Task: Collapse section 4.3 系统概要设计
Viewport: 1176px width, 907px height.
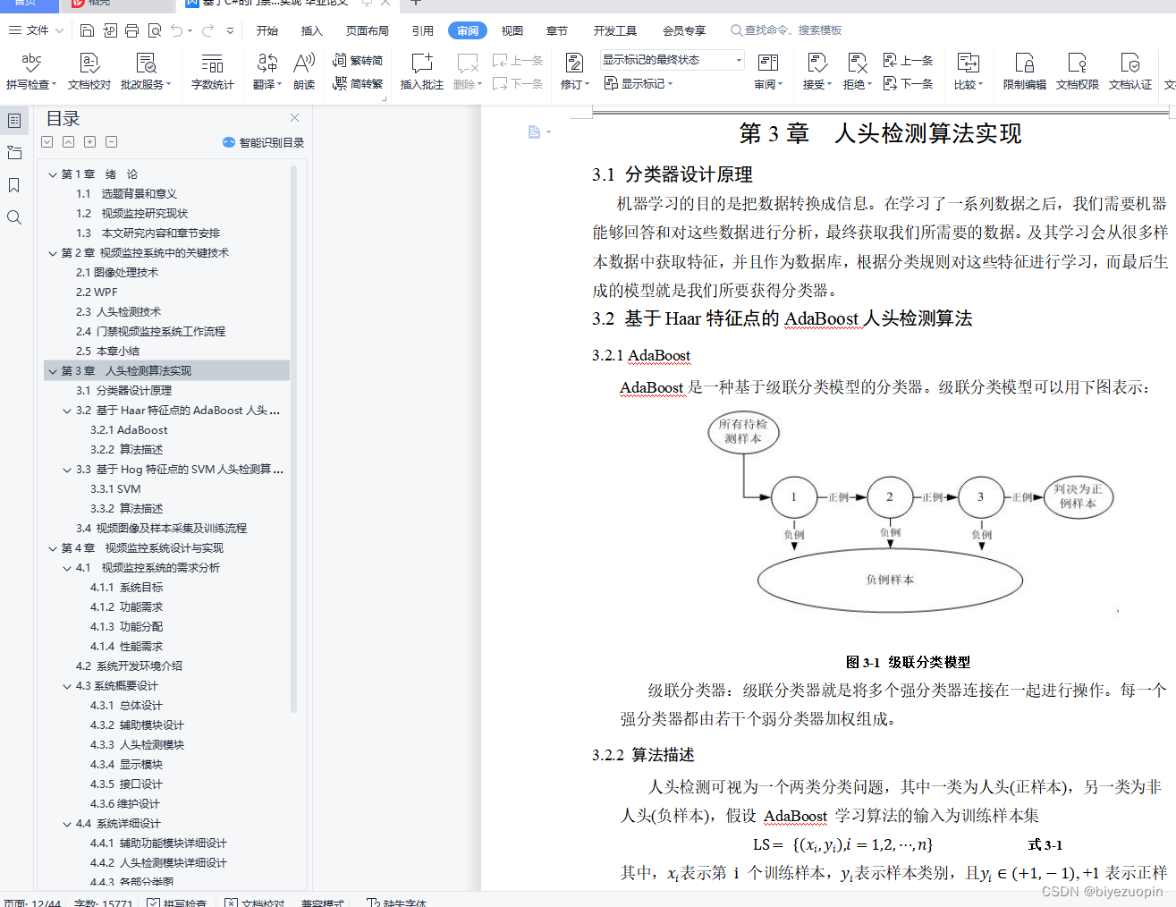Action: (x=67, y=686)
